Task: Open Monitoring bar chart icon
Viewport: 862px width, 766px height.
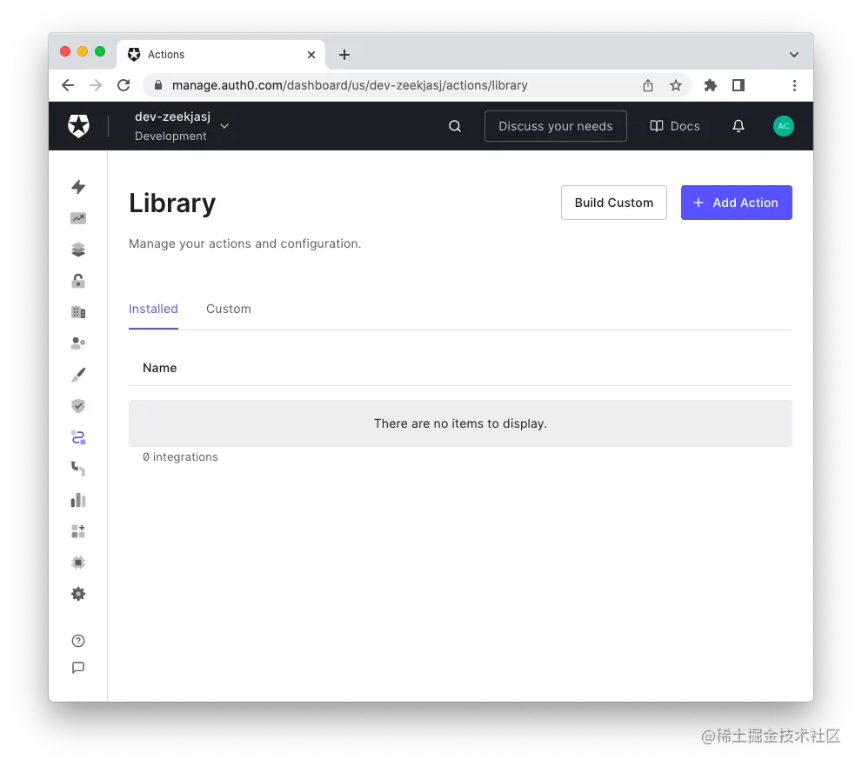Action: point(77,499)
